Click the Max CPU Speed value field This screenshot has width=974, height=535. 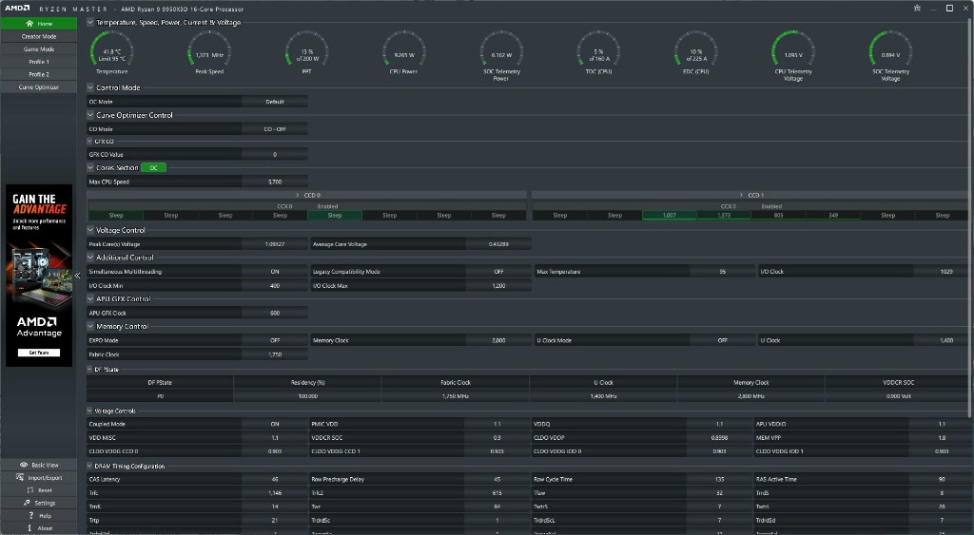tap(275, 182)
